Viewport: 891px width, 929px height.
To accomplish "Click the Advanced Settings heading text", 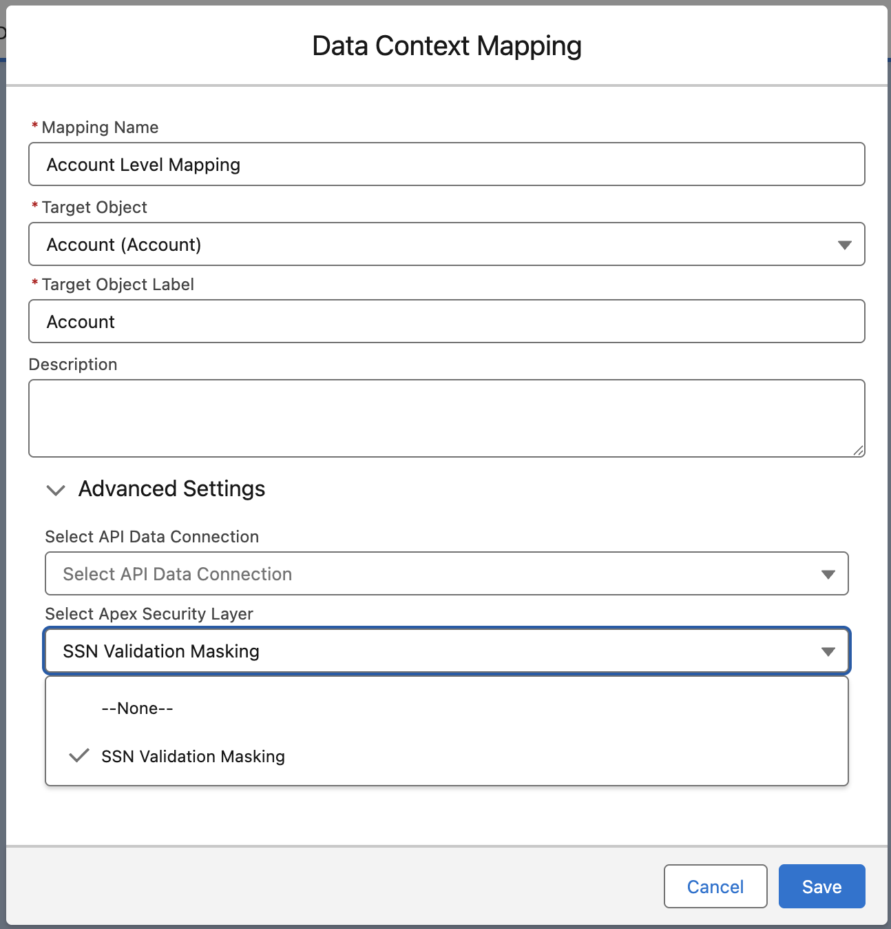I will (171, 489).
